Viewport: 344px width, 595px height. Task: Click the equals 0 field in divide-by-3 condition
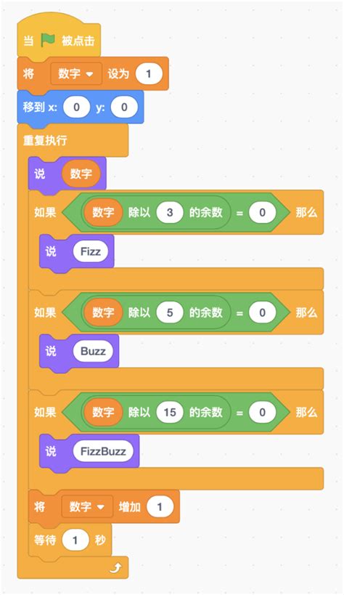(x=262, y=212)
